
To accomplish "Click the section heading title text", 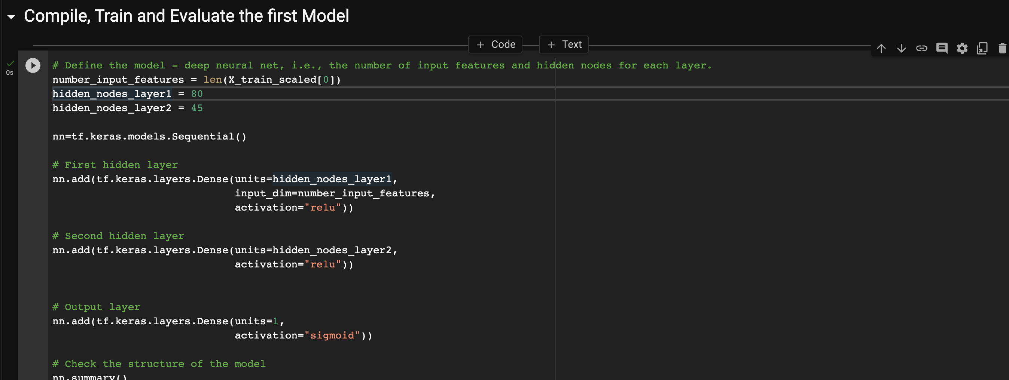I will click(x=186, y=16).
